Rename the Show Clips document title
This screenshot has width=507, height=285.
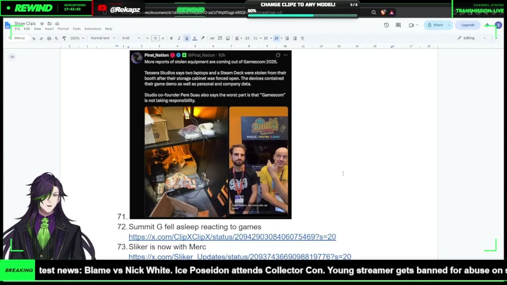click(x=25, y=24)
